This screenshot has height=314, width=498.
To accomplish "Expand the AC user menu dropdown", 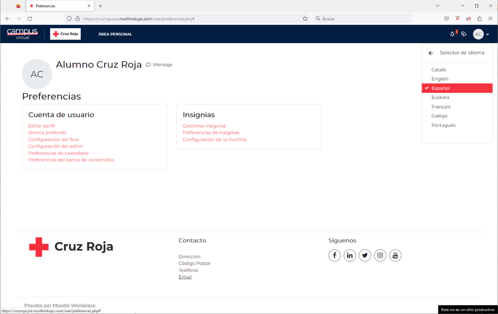I will tap(481, 34).
